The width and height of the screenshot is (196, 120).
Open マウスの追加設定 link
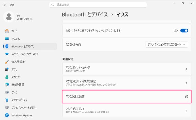77,97
